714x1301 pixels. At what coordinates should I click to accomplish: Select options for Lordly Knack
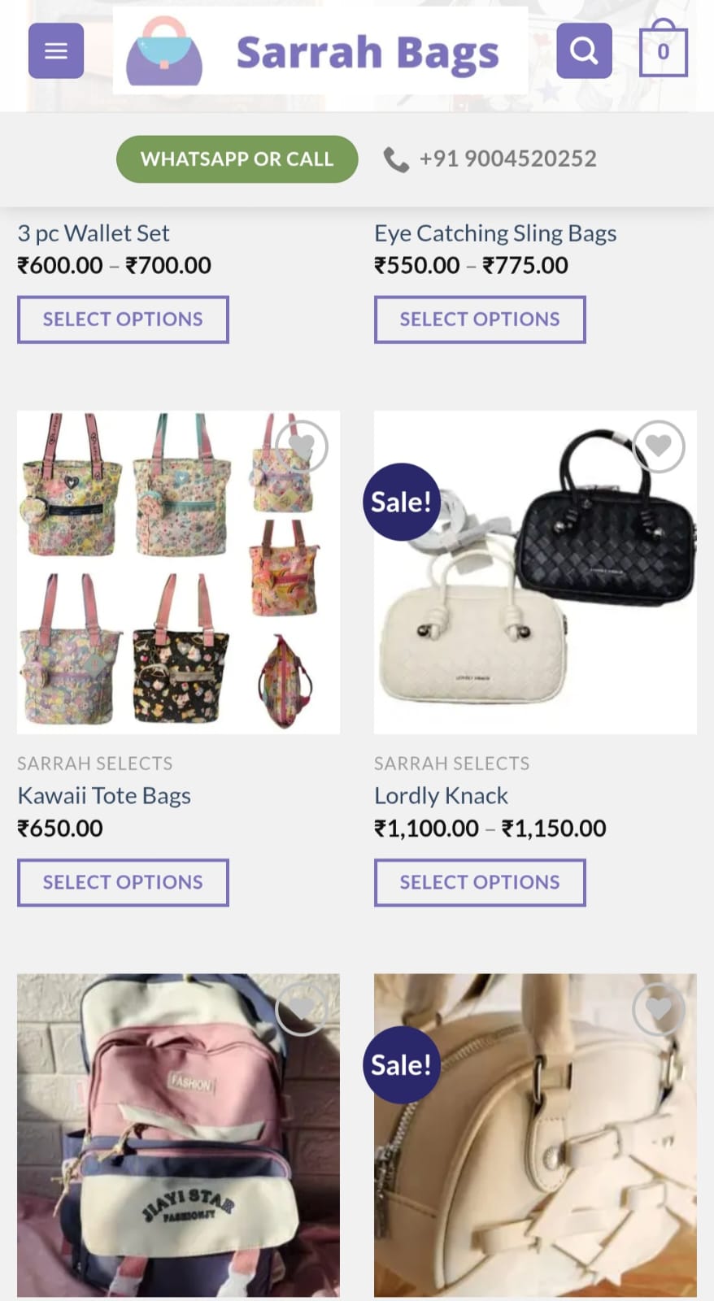[480, 882]
